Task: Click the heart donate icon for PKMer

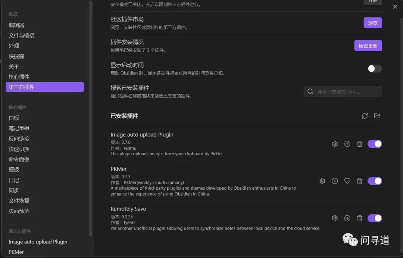Action: click(x=347, y=181)
